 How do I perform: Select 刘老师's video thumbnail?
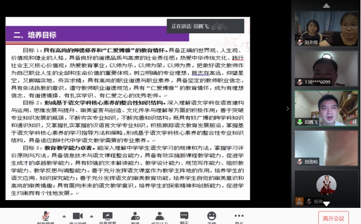[x=326, y=29]
